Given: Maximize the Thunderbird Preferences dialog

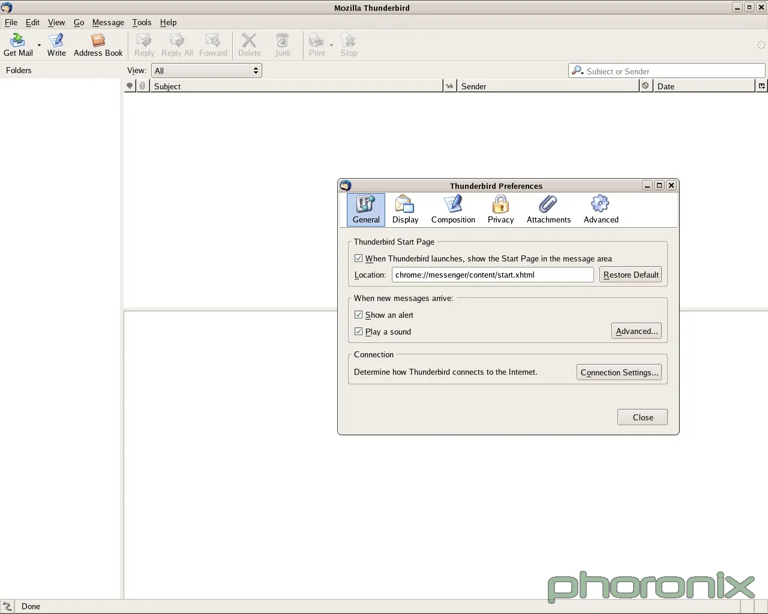Looking at the screenshot, I should tap(659, 185).
